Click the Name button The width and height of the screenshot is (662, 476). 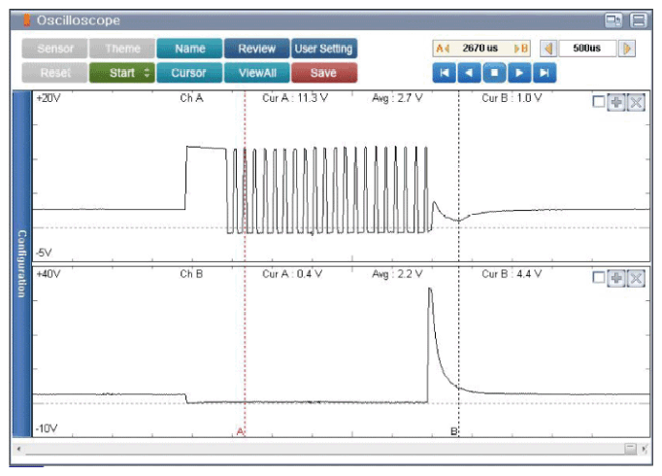coord(189,49)
